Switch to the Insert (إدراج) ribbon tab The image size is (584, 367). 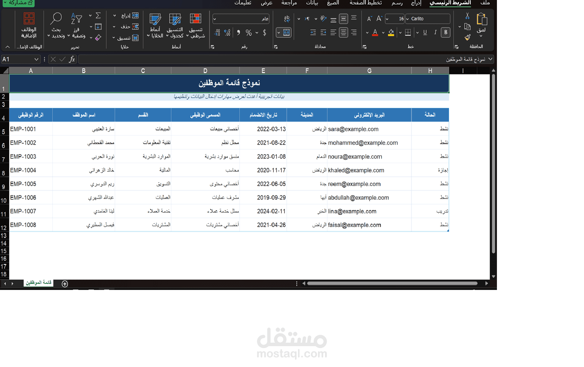point(416,3)
